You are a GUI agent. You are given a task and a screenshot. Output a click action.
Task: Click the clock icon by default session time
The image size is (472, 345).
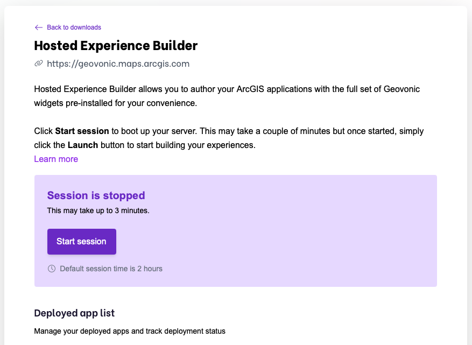coord(52,269)
